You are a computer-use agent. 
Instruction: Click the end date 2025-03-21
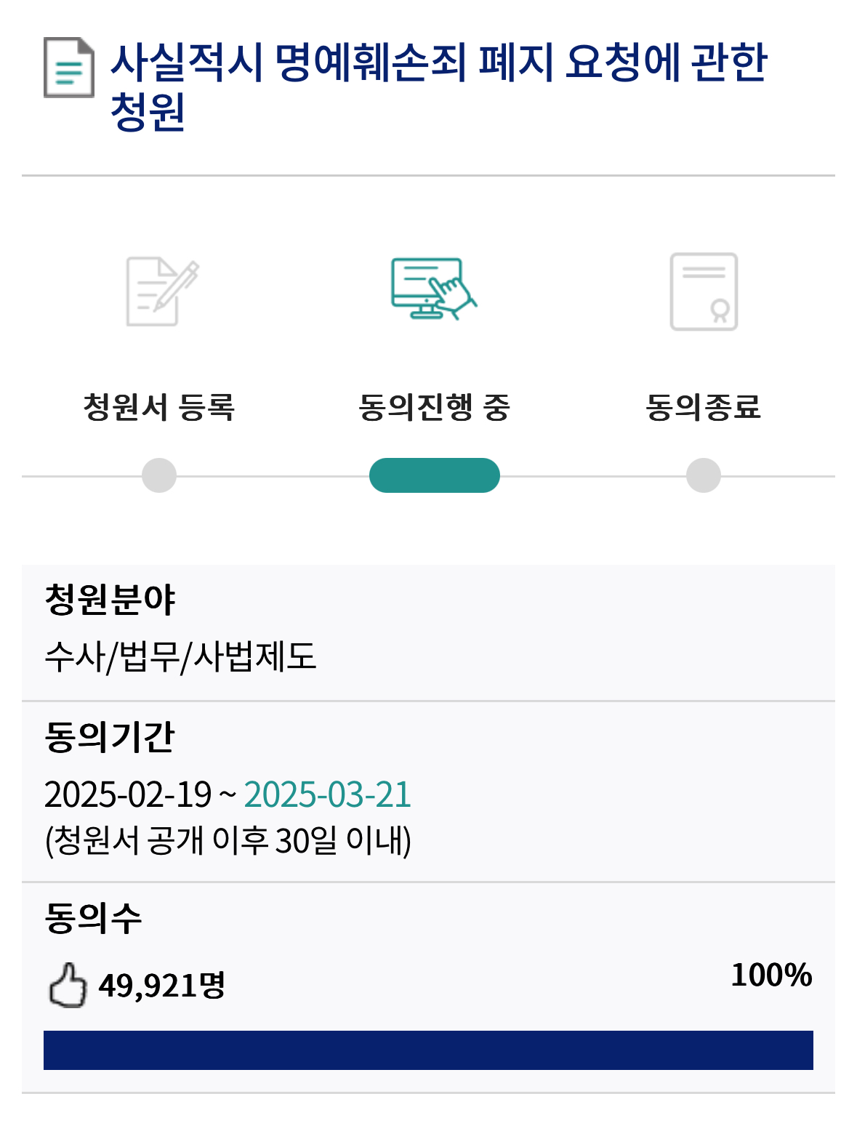[328, 794]
